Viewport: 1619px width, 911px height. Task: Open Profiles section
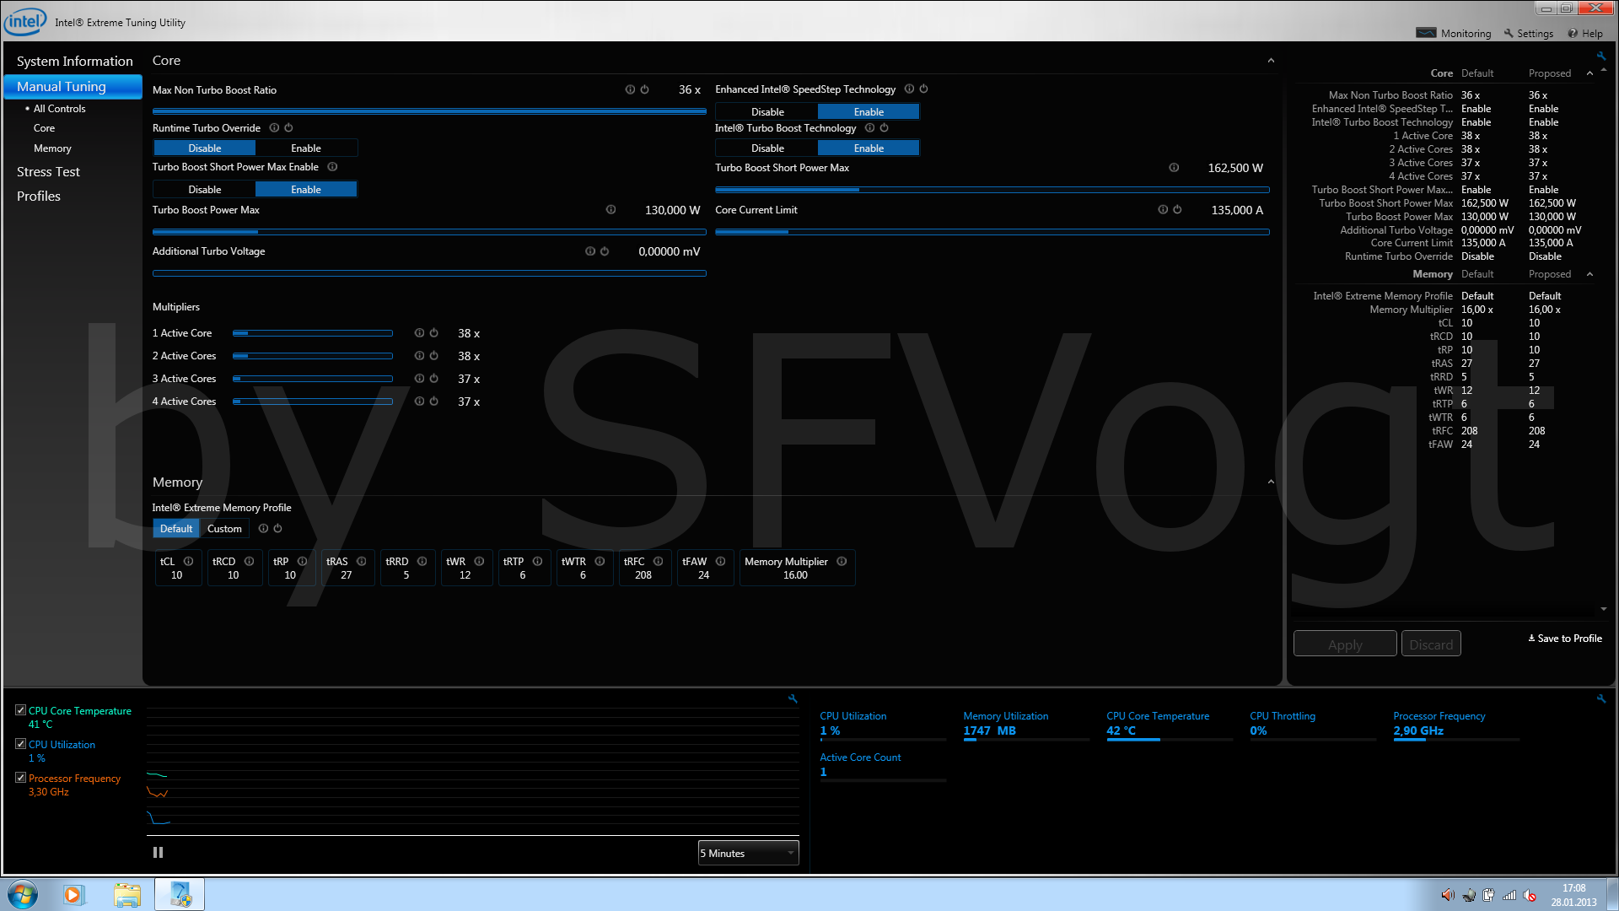coord(39,197)
